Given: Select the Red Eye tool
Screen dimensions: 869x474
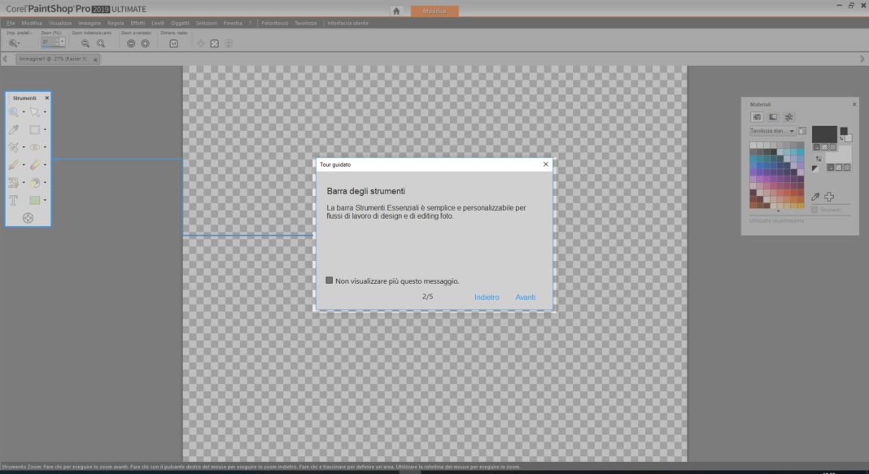Looking at the screenshot, I should pos(35,147).
